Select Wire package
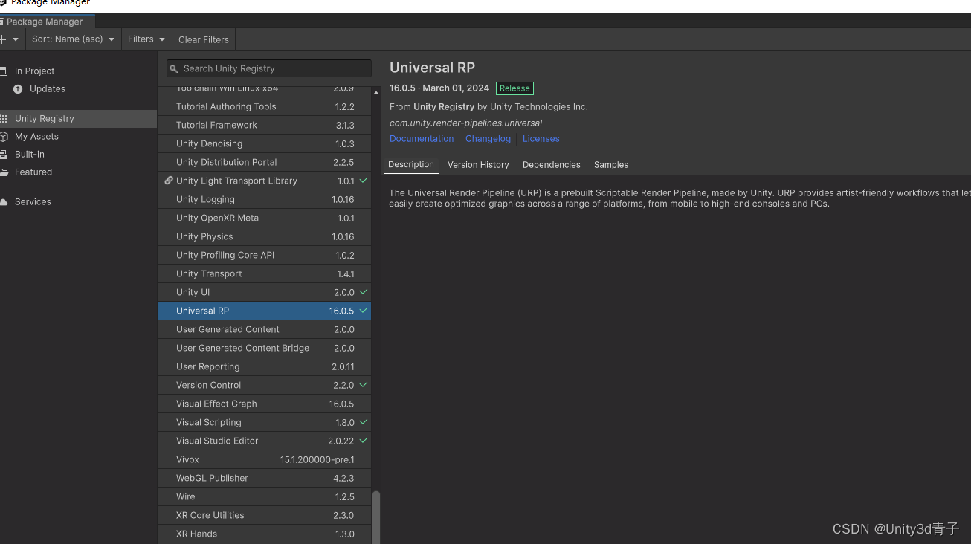The width and height of the screenshot is (971, 544). point(264,496)
